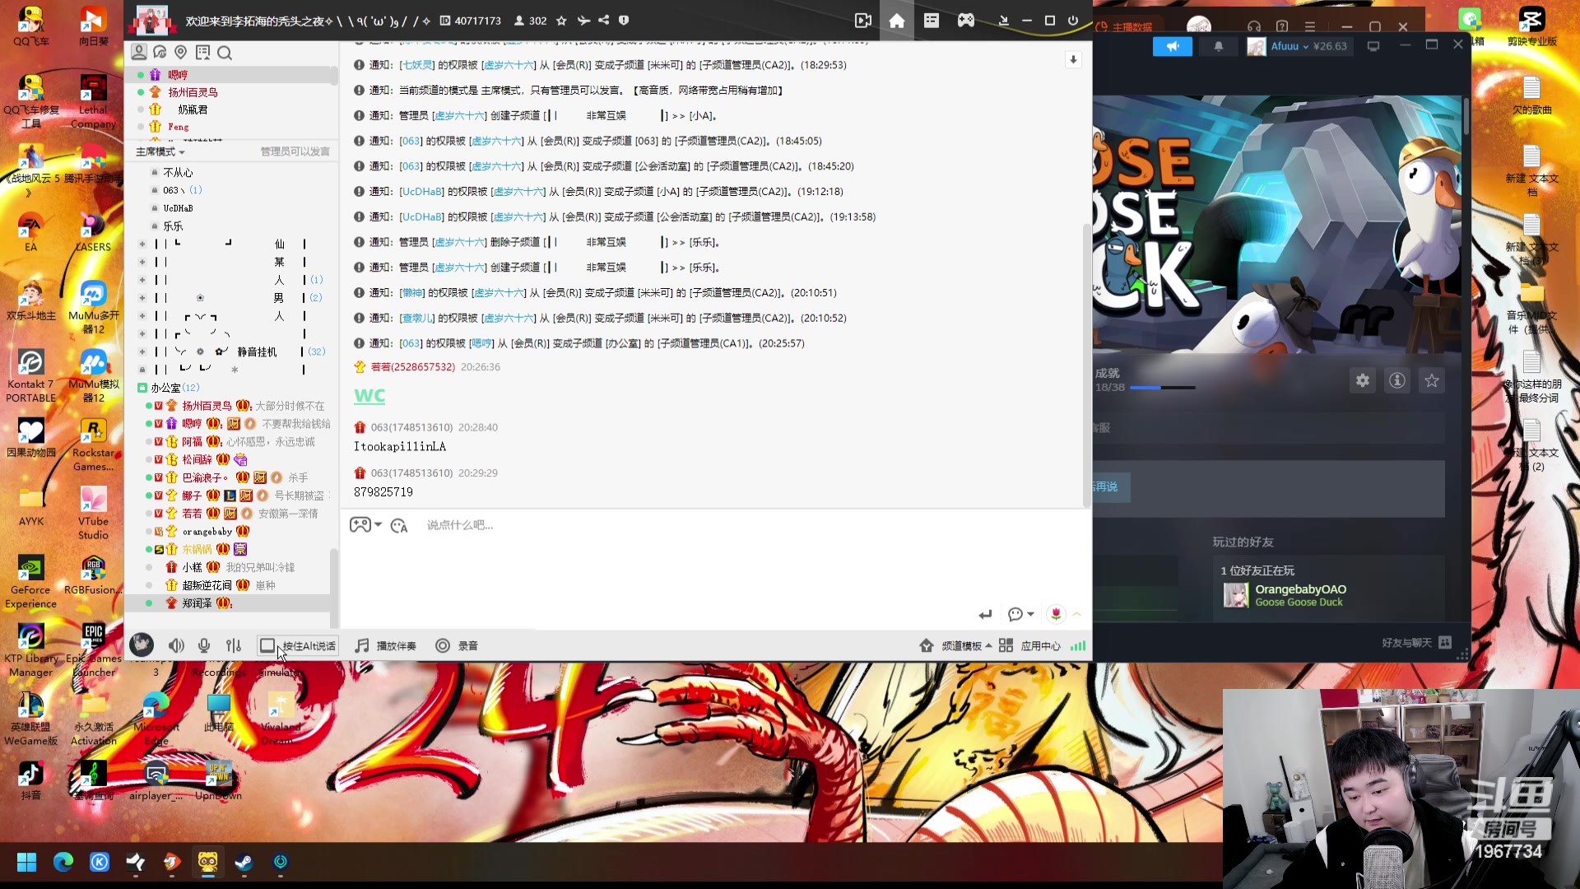Open the chat bubble options dropdown
1580x889 pixels.
[1020, 615]
